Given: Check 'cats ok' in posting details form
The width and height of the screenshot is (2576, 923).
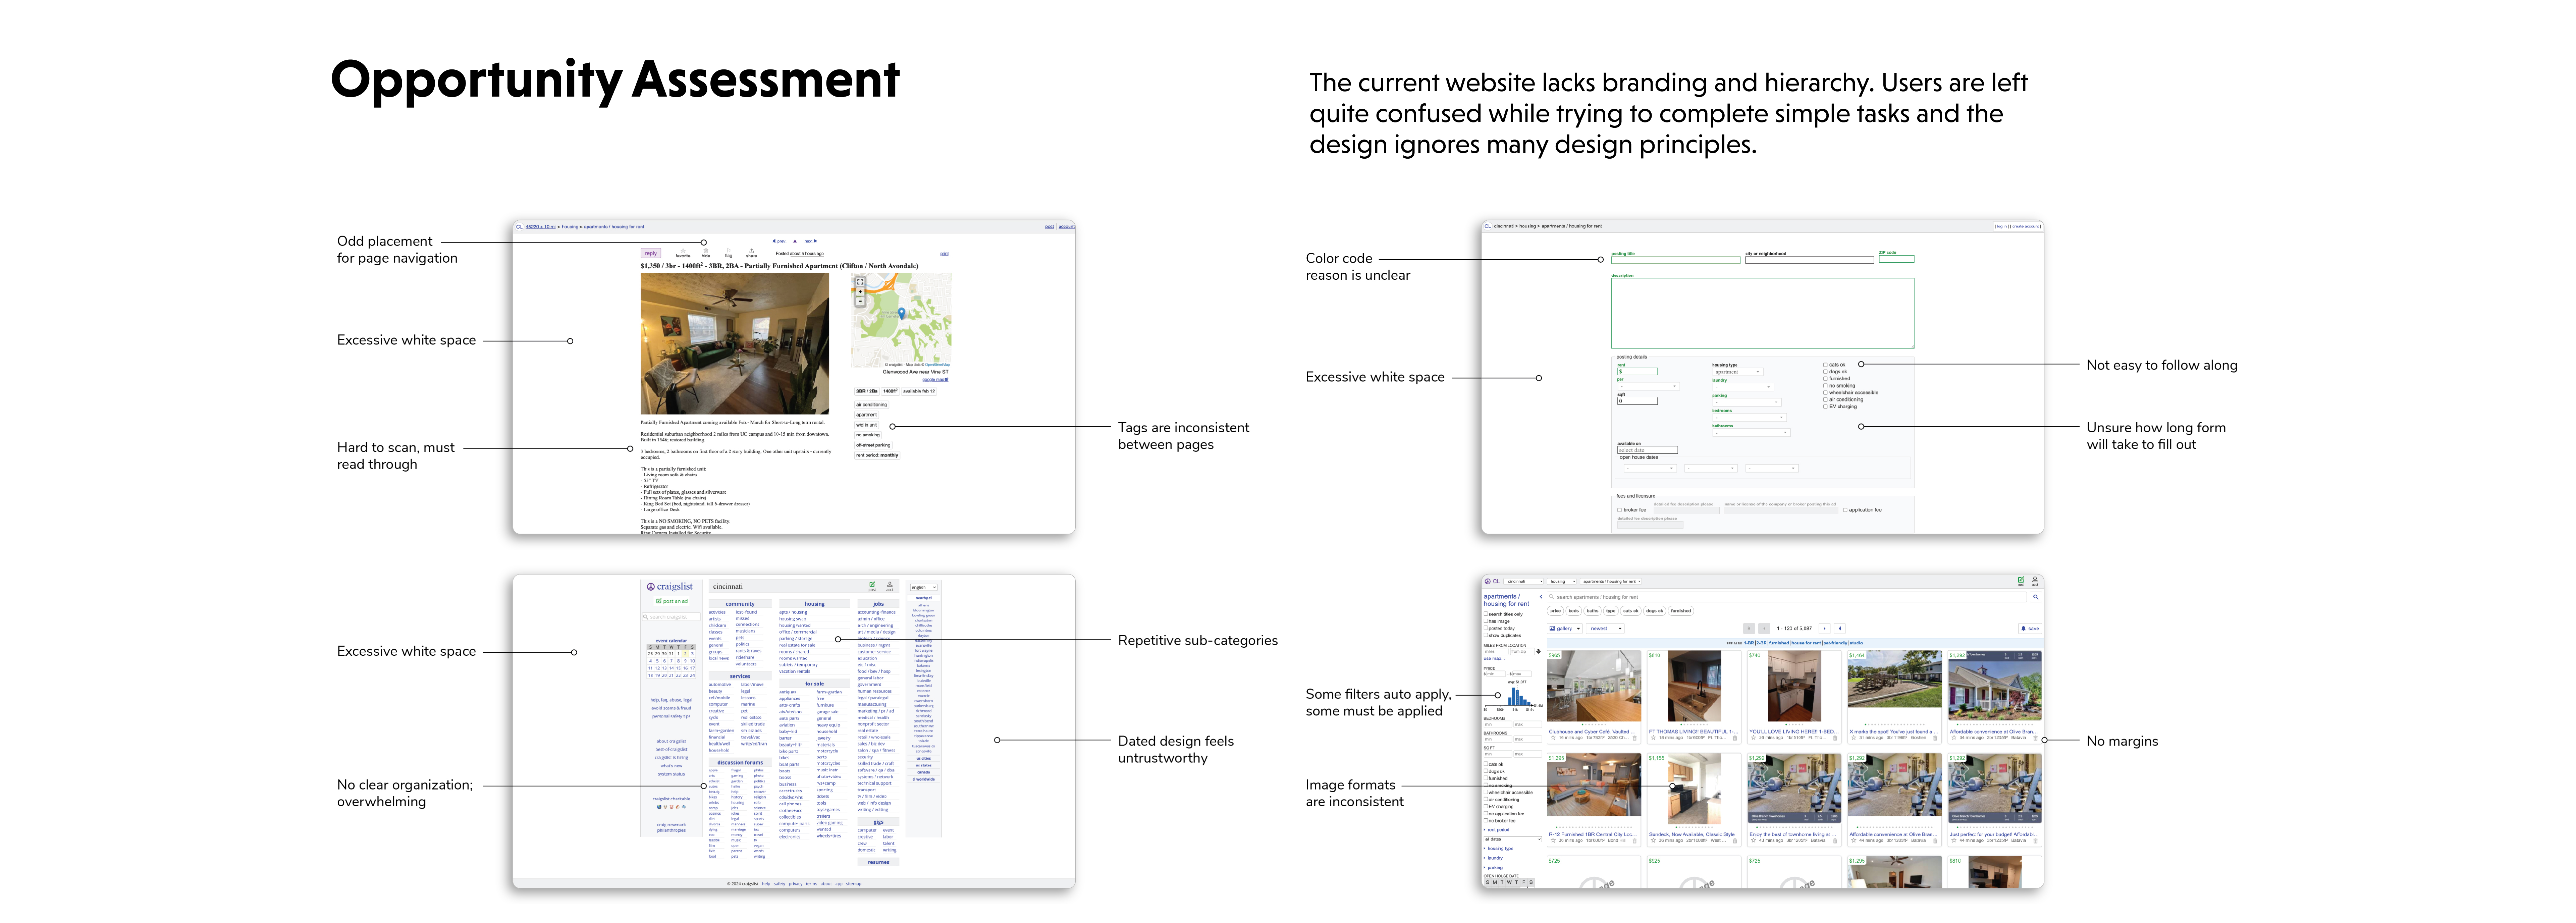Looking at the screenshot, I should (x=1825, y=365).
